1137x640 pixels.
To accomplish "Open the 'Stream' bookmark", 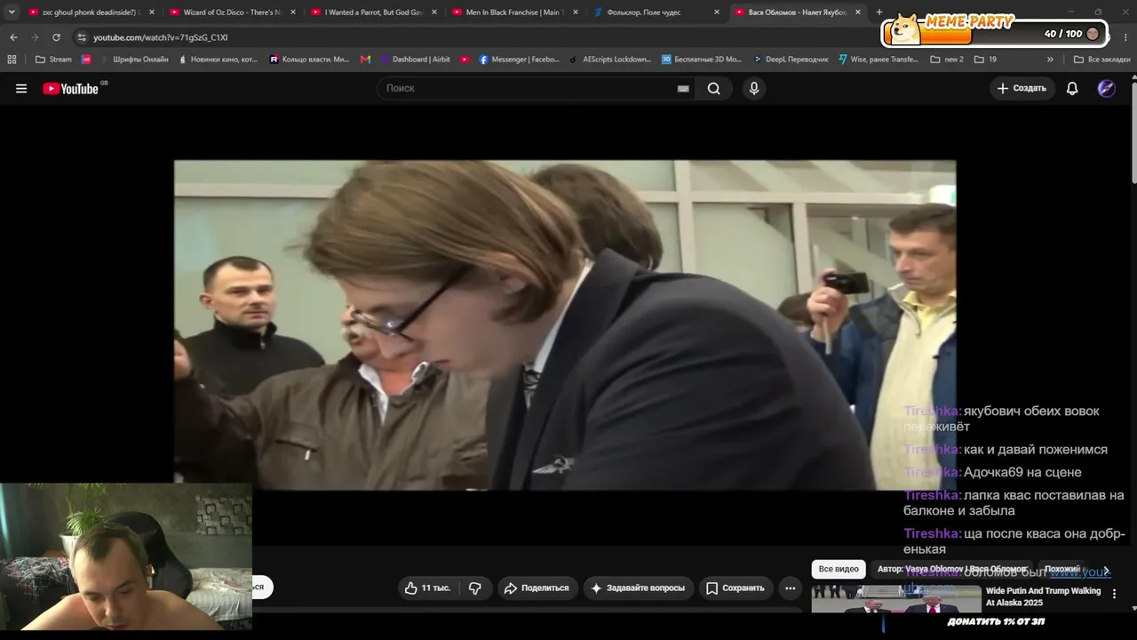I will coord(53,60).
